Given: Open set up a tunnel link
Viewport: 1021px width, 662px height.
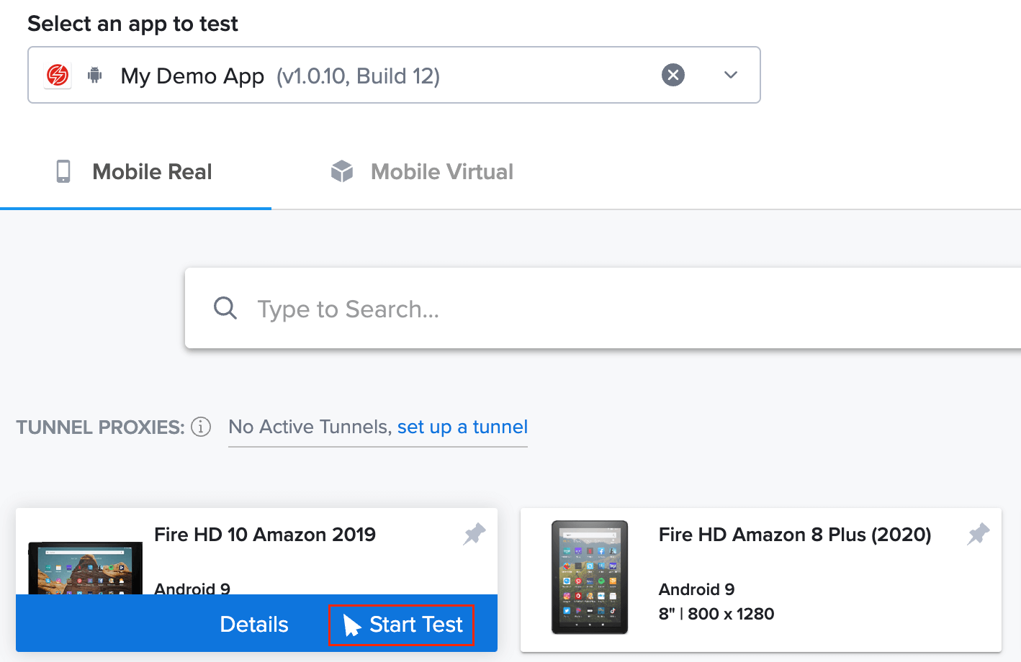Looking at the screenshot, I should click(462, 427).
